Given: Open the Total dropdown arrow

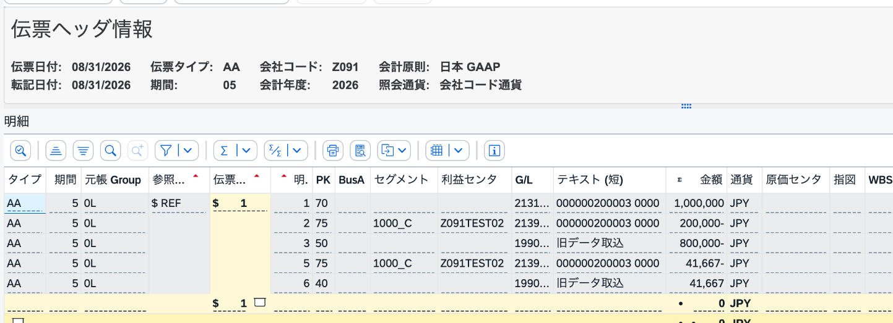Looking at the screenshot, I should tap(247, 150).
